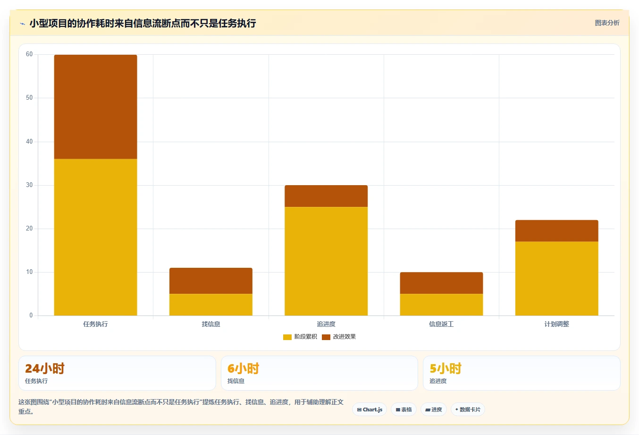
Task: Click the chart title 小型项目的协作耗时 heading
Action: [143, 23]
